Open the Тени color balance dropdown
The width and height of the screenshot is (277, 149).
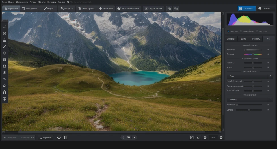point(250,76)
